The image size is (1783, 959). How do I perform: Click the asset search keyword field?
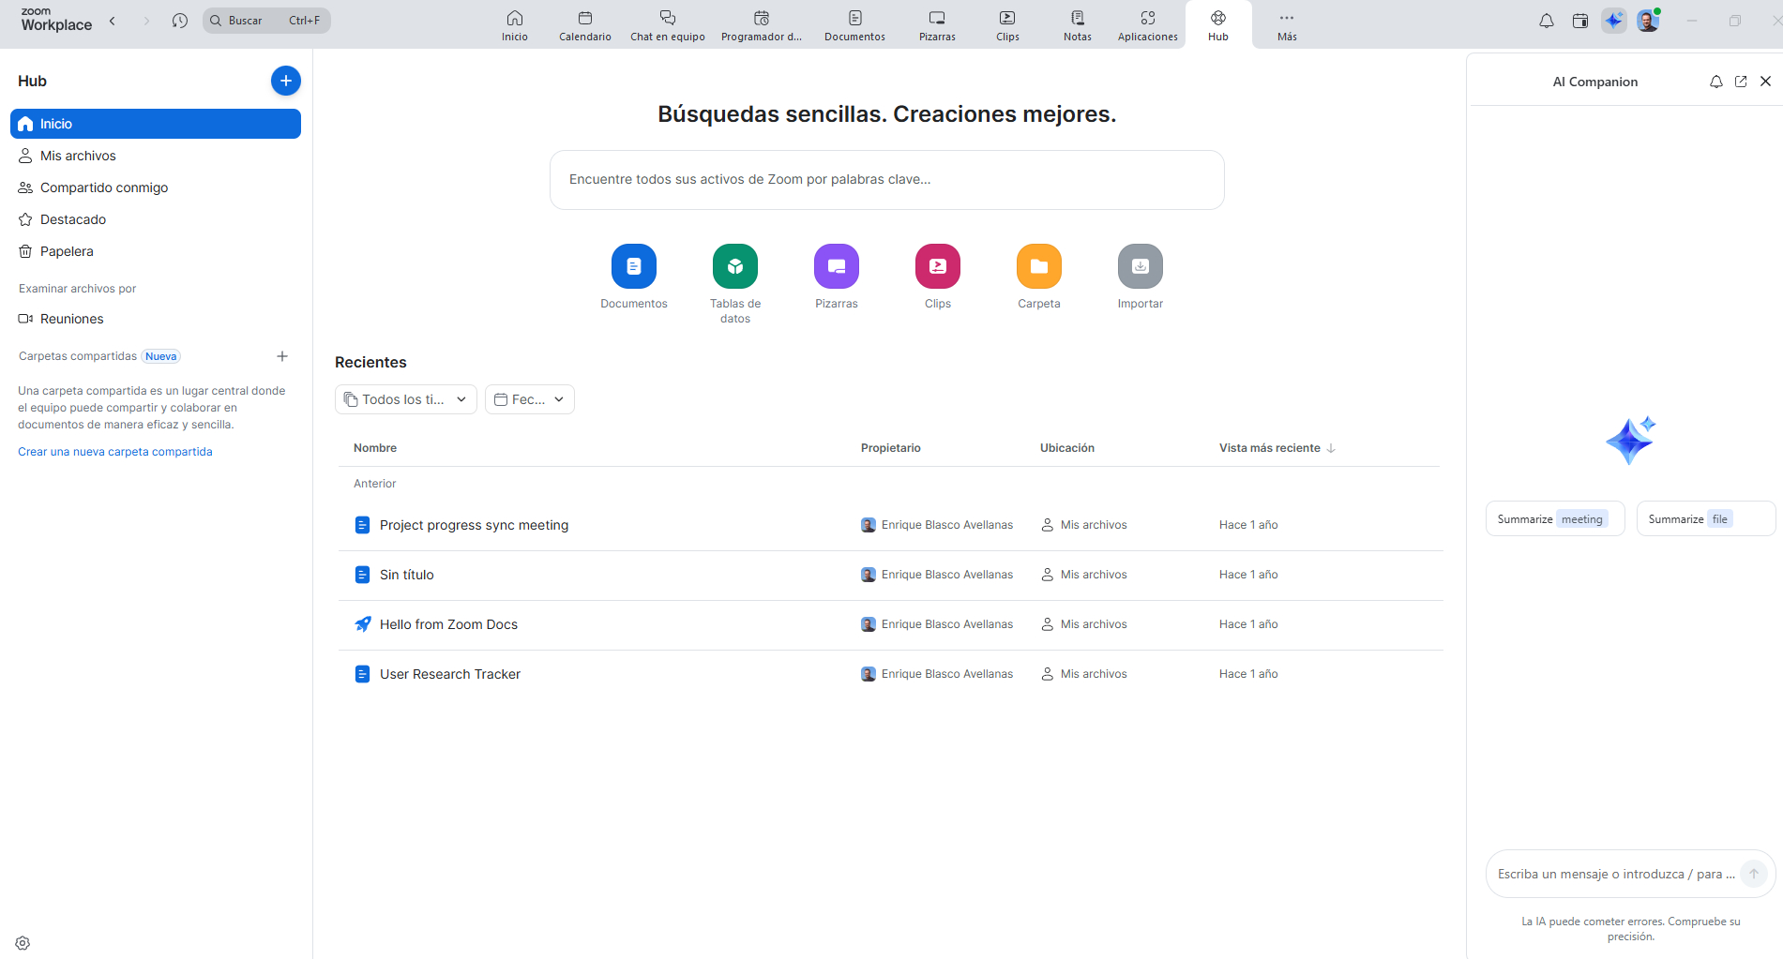pyautogui.click(x=886, y=180)
